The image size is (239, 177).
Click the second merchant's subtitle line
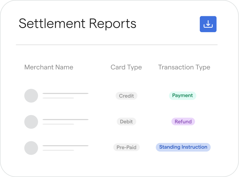tap(58, 124)
